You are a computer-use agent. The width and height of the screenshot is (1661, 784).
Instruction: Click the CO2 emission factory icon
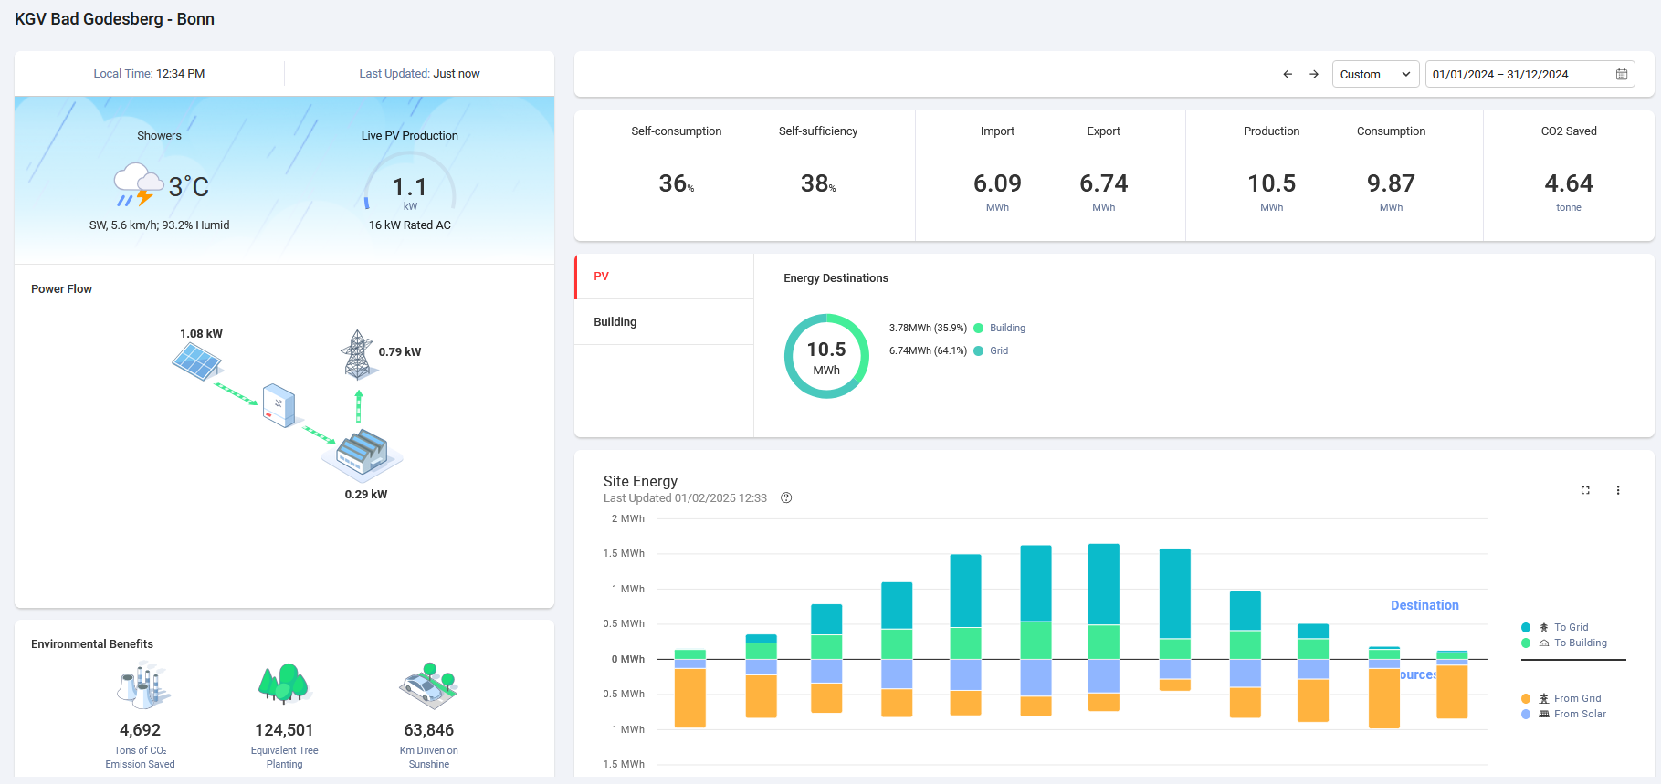click(x=142, y=685)
